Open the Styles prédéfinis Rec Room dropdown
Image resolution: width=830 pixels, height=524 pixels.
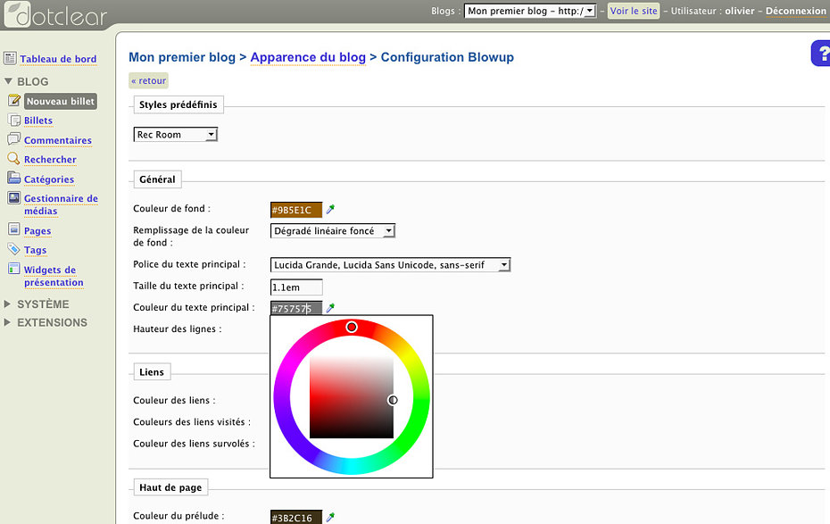175,135
